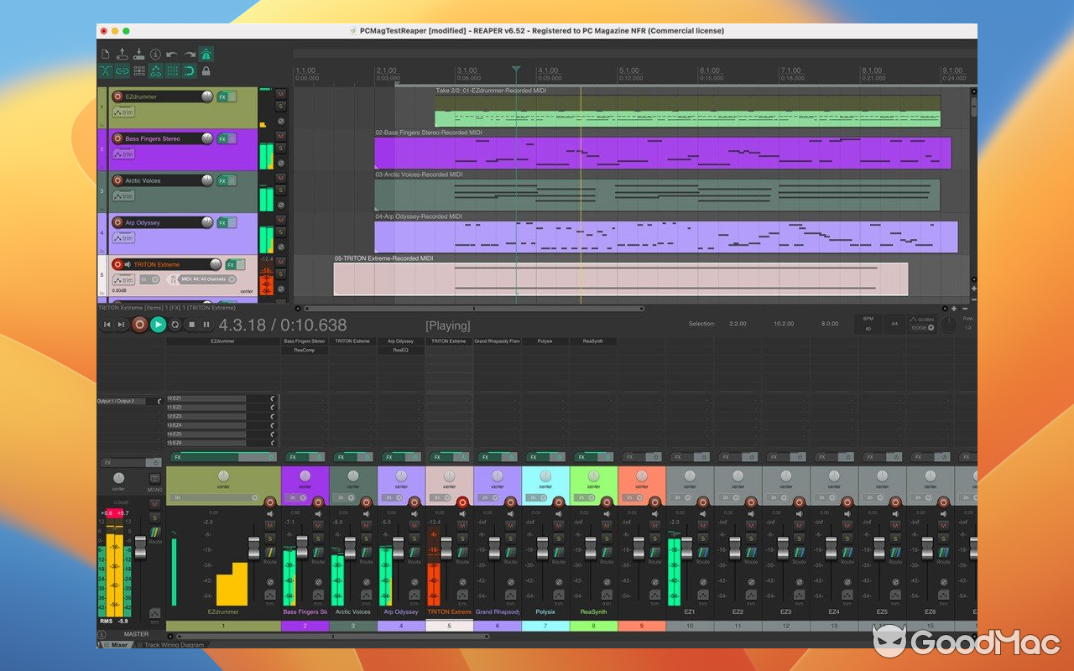This screenshot has height=671, width=1074.
Task: Toggle the Repeat loop transport button
Action: [x=175, y=325]
